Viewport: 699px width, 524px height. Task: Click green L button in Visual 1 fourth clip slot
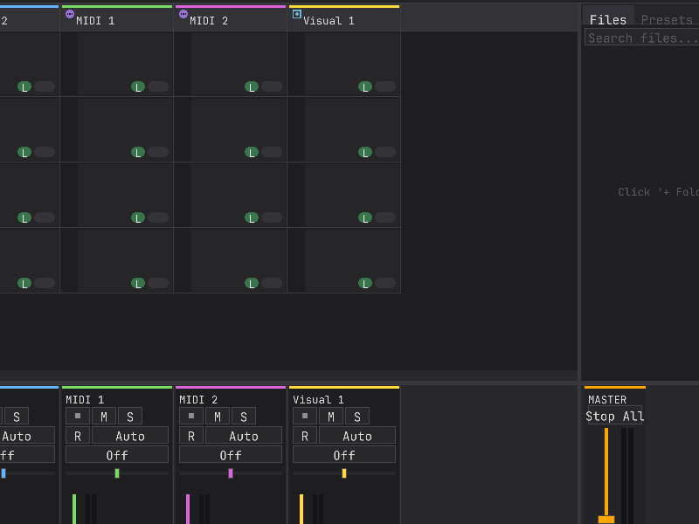pos(365,283)
